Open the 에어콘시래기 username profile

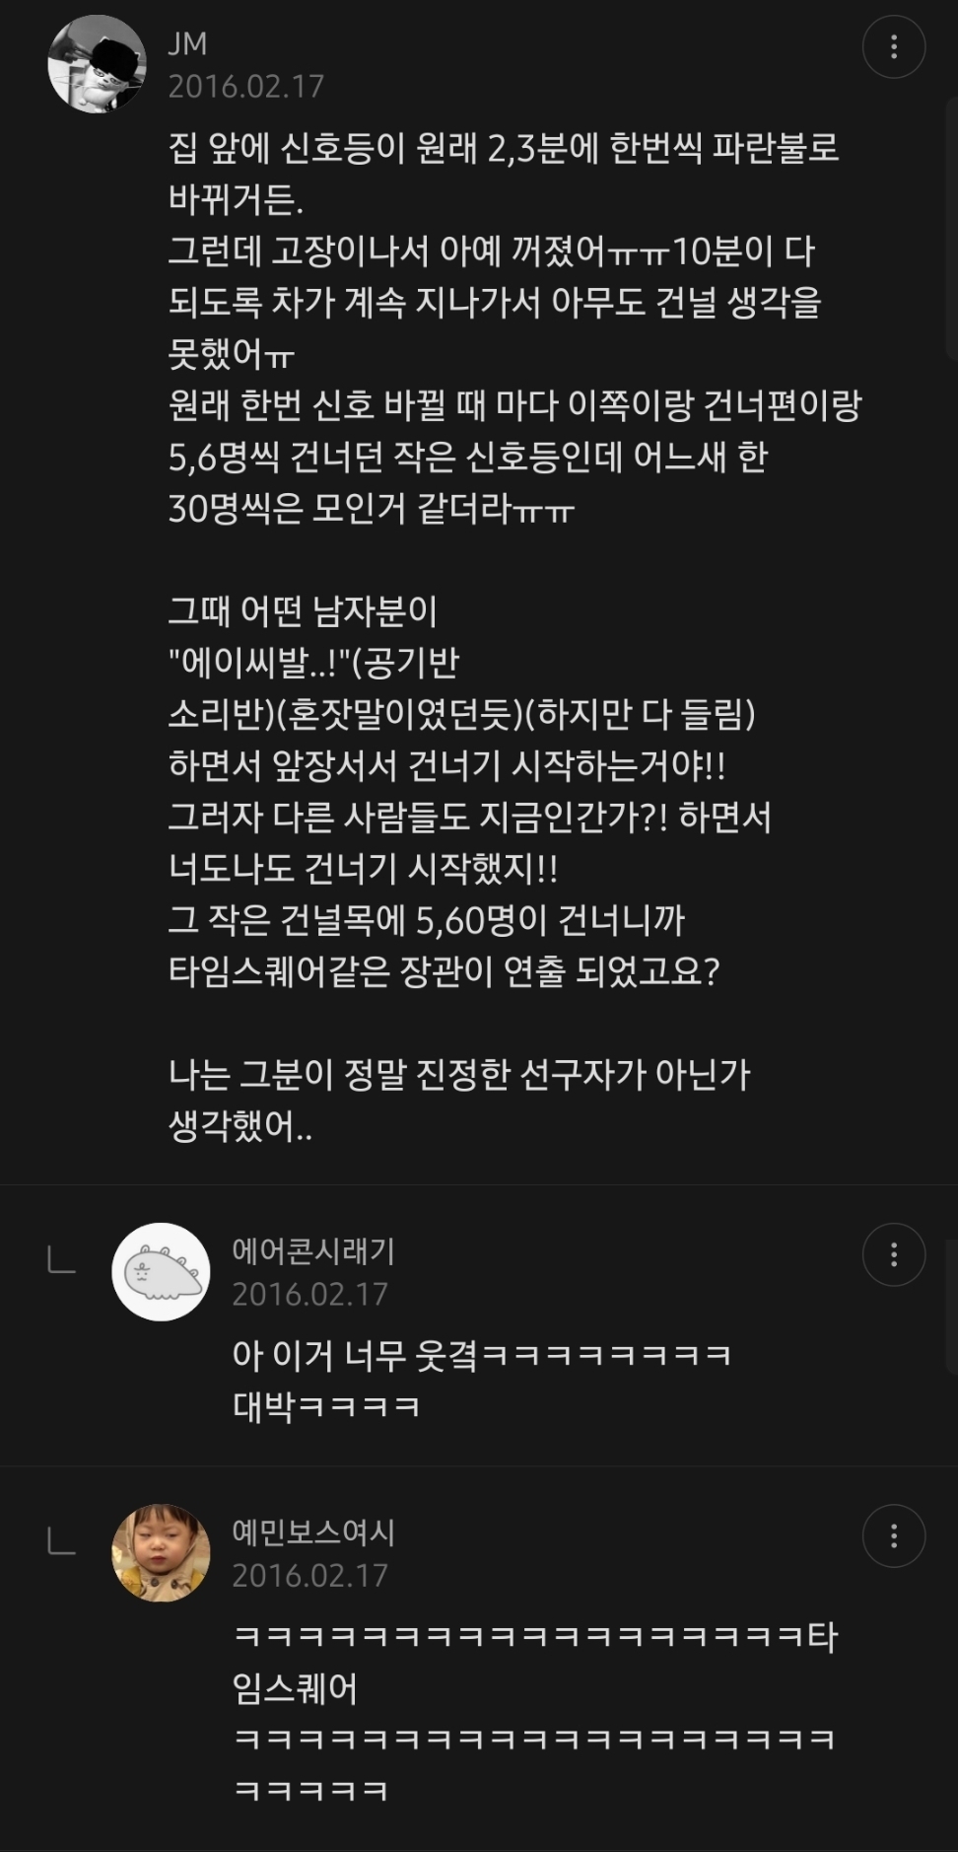[x=313, y=1250]
